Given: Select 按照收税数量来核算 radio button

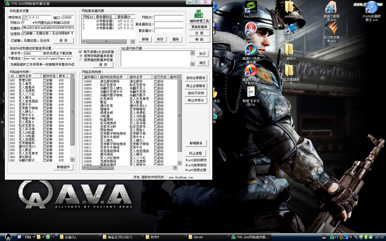Looking at the screenshot, I should point(81,56).
